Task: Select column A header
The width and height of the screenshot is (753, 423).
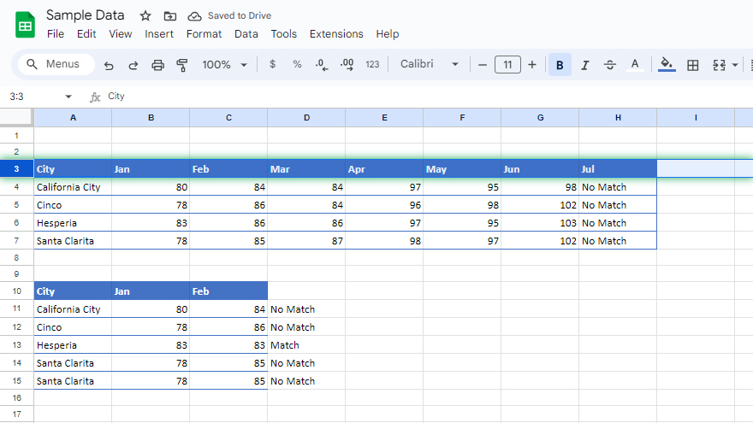Action: click(73, 118)
